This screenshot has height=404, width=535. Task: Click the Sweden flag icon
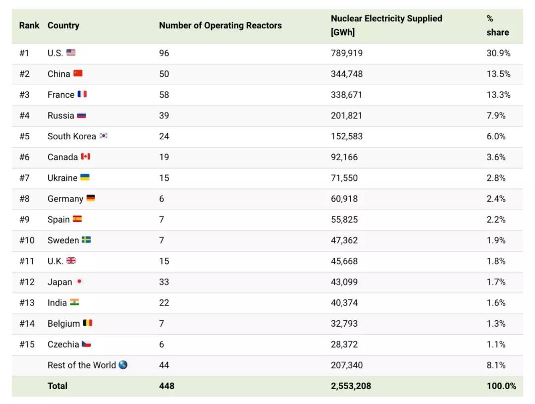86,240
